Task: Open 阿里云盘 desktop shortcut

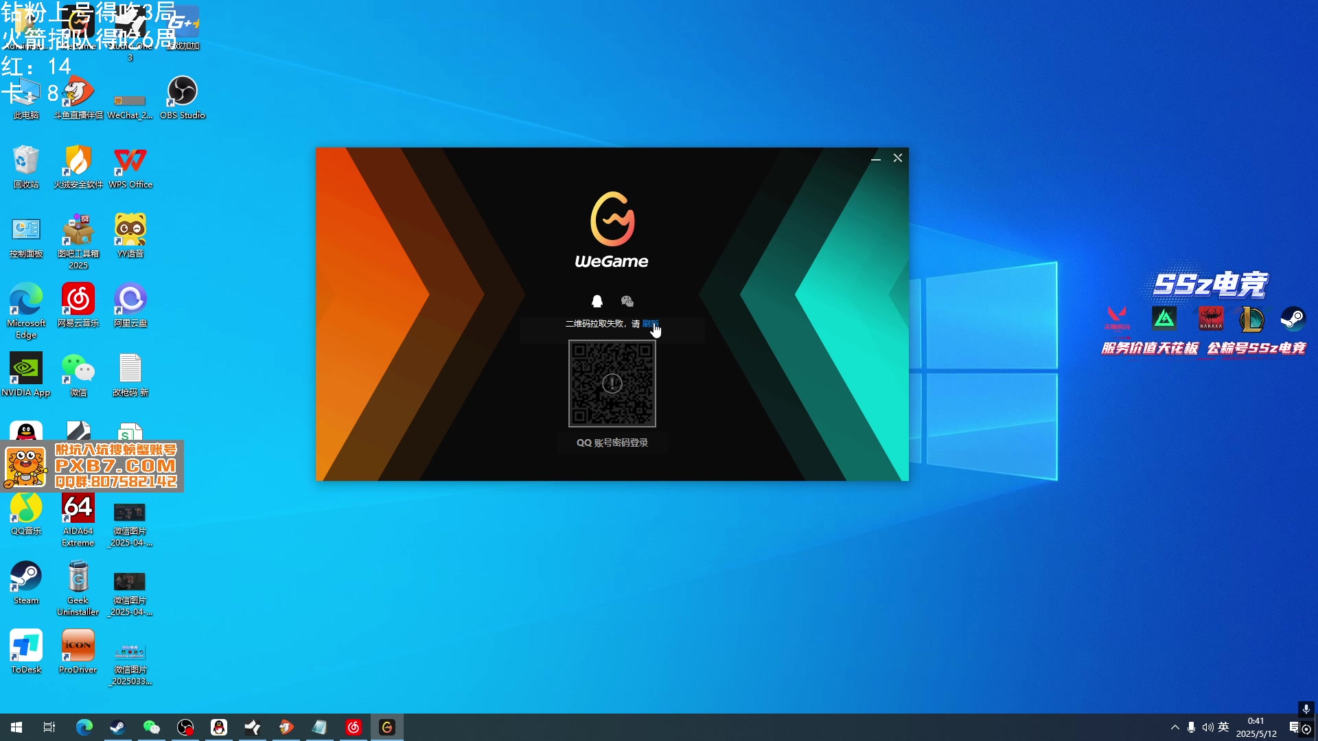Action: tap(130, 305)
